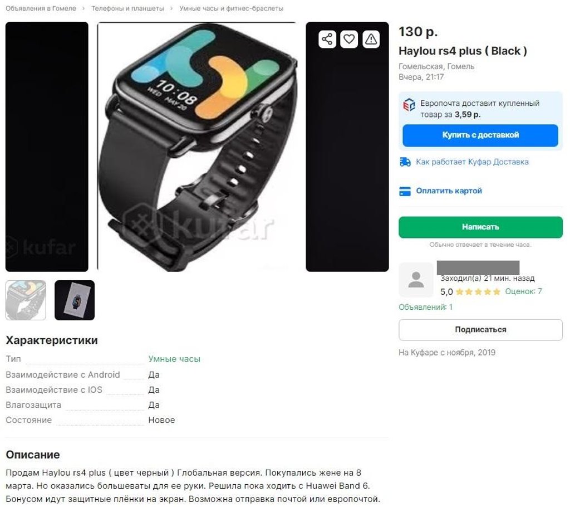
Task: Click the delivery truck icon
Action: 405,162
